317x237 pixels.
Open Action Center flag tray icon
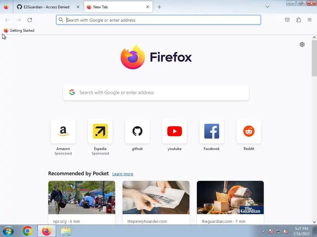click(x=271, y=231)
